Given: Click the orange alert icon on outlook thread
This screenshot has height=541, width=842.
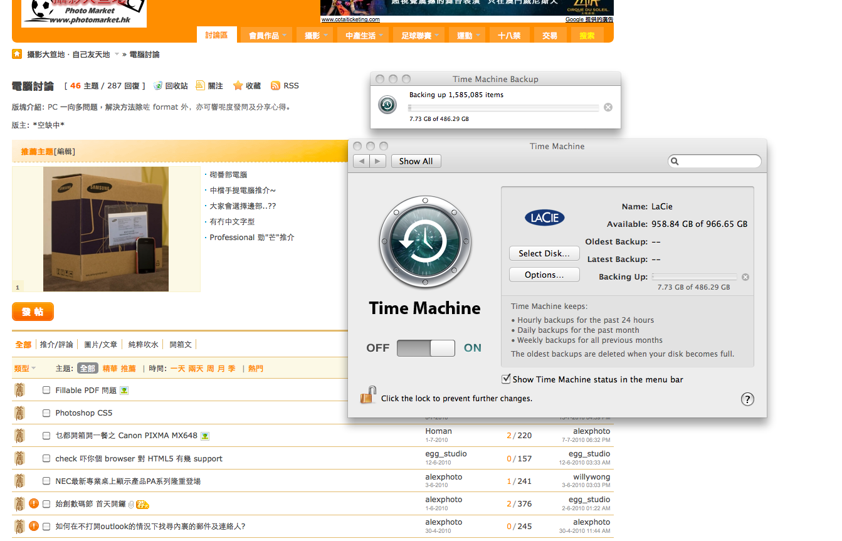Looking at the screenshot, I should tap(34, 526).
